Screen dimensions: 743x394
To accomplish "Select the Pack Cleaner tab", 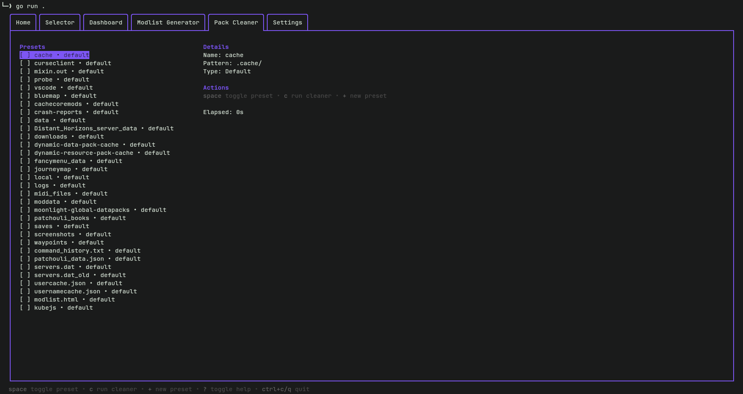I will click(x=236, y=22).
